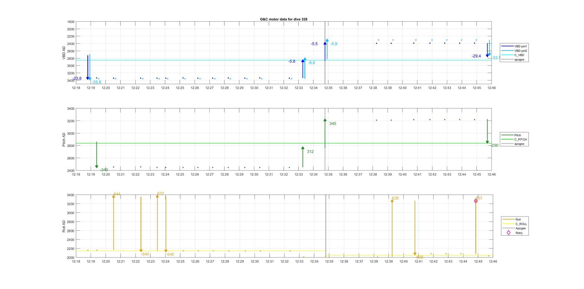This screenshot has height=289, width=584.
Task: Click the '312' pitch data label
Action: pos(310,152)
